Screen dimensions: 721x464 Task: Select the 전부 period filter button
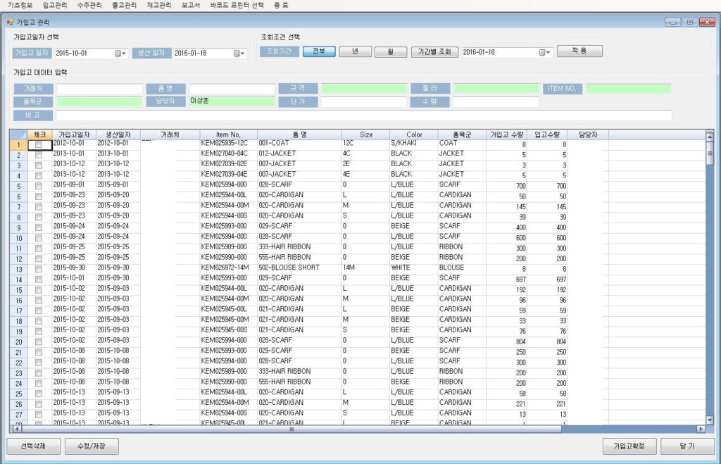[x=319, y=51]
